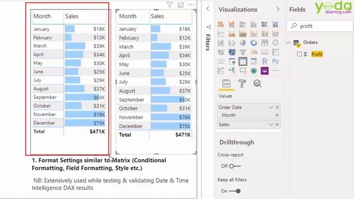Select the Treemap visualization
Image resolution: width=354 pixels, height=199 pixels.
click(x=264, y=43)
